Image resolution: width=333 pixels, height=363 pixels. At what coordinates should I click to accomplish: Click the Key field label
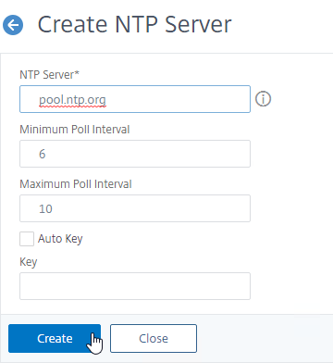(29, 262)
